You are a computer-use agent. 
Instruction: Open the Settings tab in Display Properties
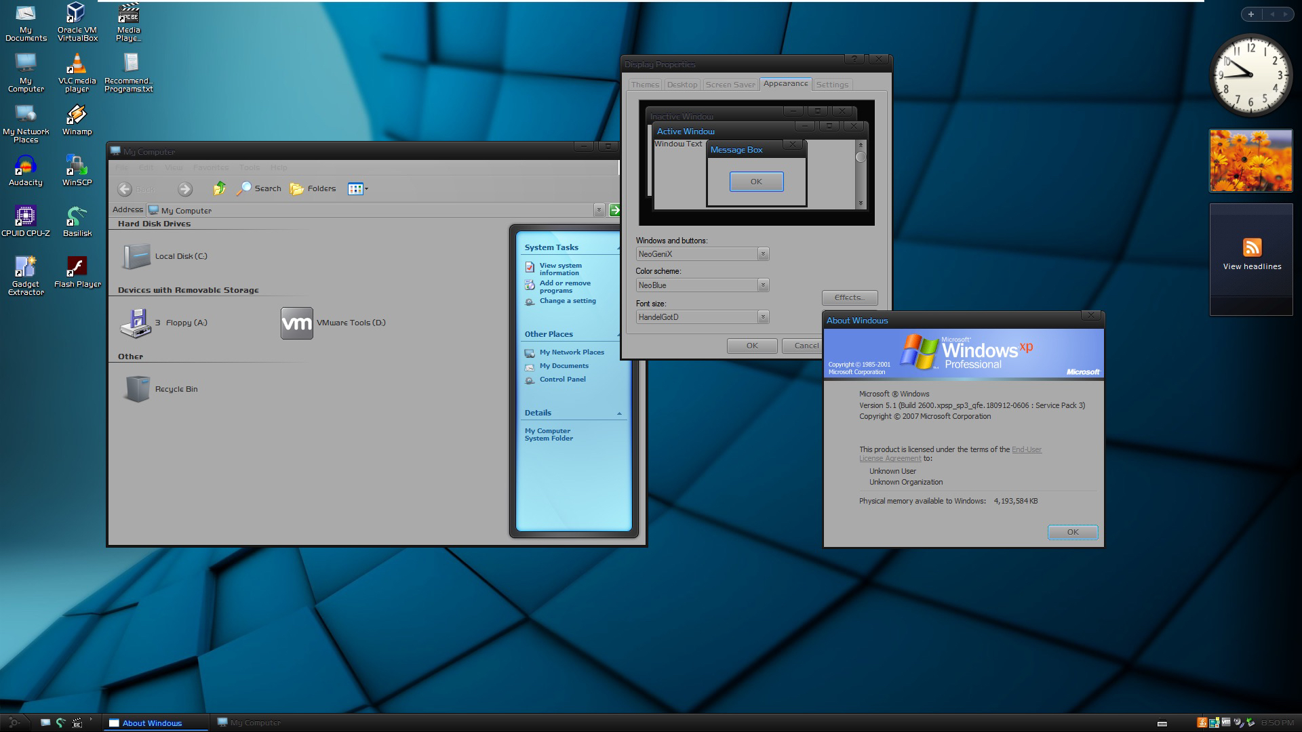click(832, 85)
